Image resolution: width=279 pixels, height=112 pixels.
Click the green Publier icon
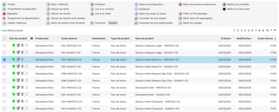(4, 4)
